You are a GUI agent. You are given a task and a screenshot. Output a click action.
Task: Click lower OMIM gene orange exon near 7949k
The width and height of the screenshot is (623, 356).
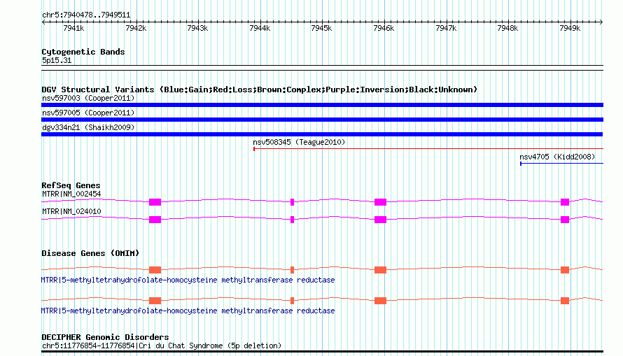pyautogui.click(x=565, y=301)
